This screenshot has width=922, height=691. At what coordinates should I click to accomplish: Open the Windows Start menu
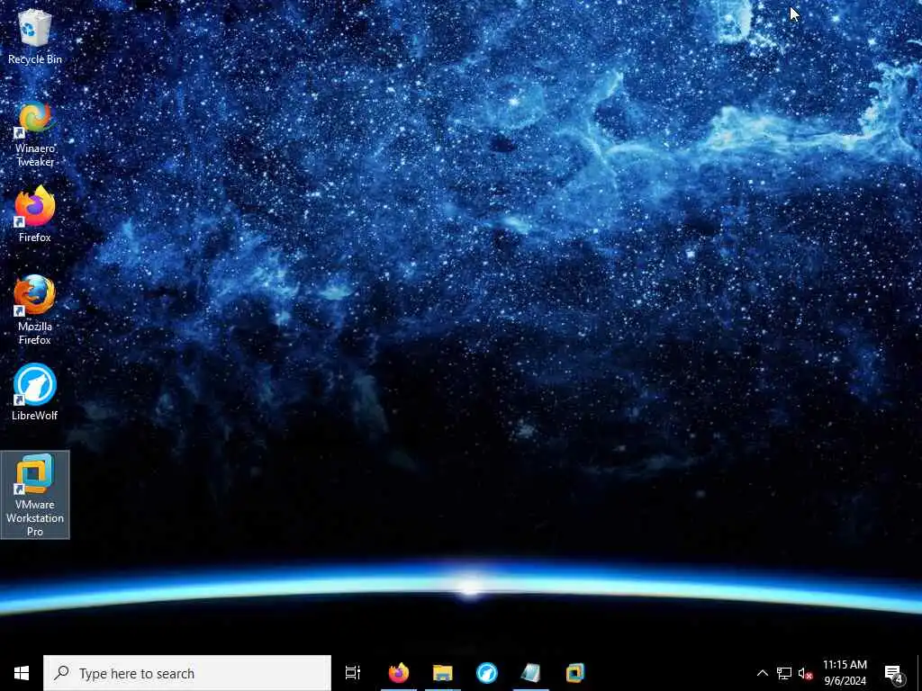click(22, 673)
